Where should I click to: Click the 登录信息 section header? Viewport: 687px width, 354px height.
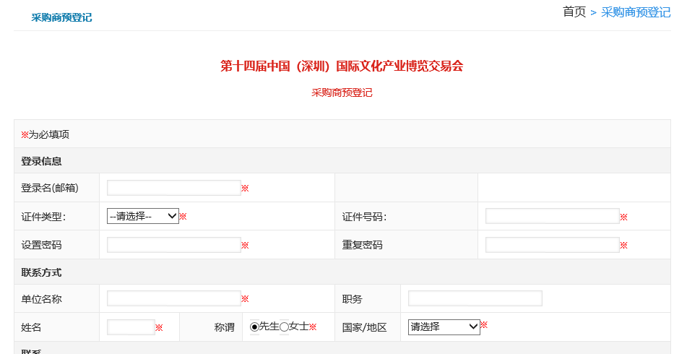point(41,161)
